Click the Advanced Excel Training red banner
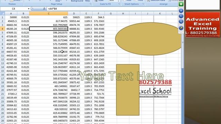Image resolution: width=221 pixels, height=124 pixels. click(x=203, y=25)
